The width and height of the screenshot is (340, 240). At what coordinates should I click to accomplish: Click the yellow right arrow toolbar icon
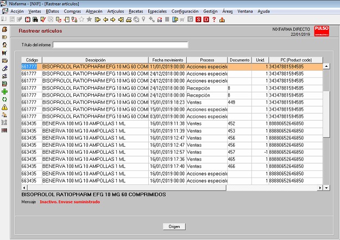pos(113,20)
